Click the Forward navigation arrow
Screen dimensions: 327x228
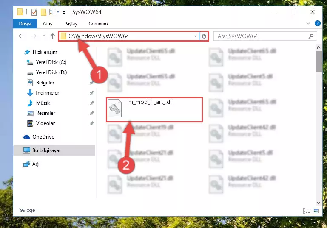(x=34, y=36)
